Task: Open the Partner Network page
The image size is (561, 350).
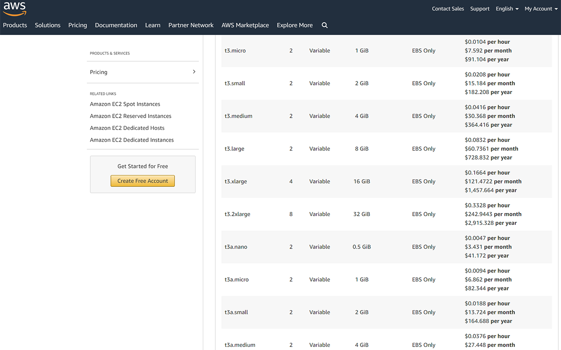Action: pyautogui.click(x=191, y=25)
